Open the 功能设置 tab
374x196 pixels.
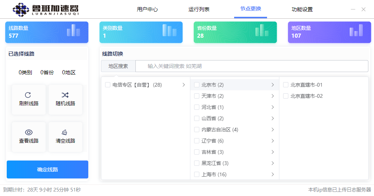click(302, 9)
